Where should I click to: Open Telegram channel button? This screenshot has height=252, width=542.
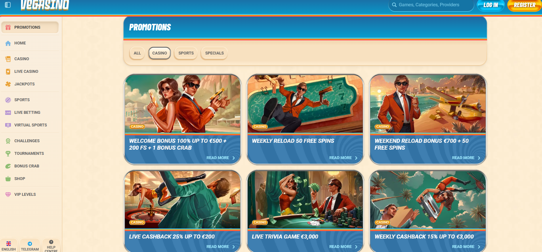pos(30,246)
